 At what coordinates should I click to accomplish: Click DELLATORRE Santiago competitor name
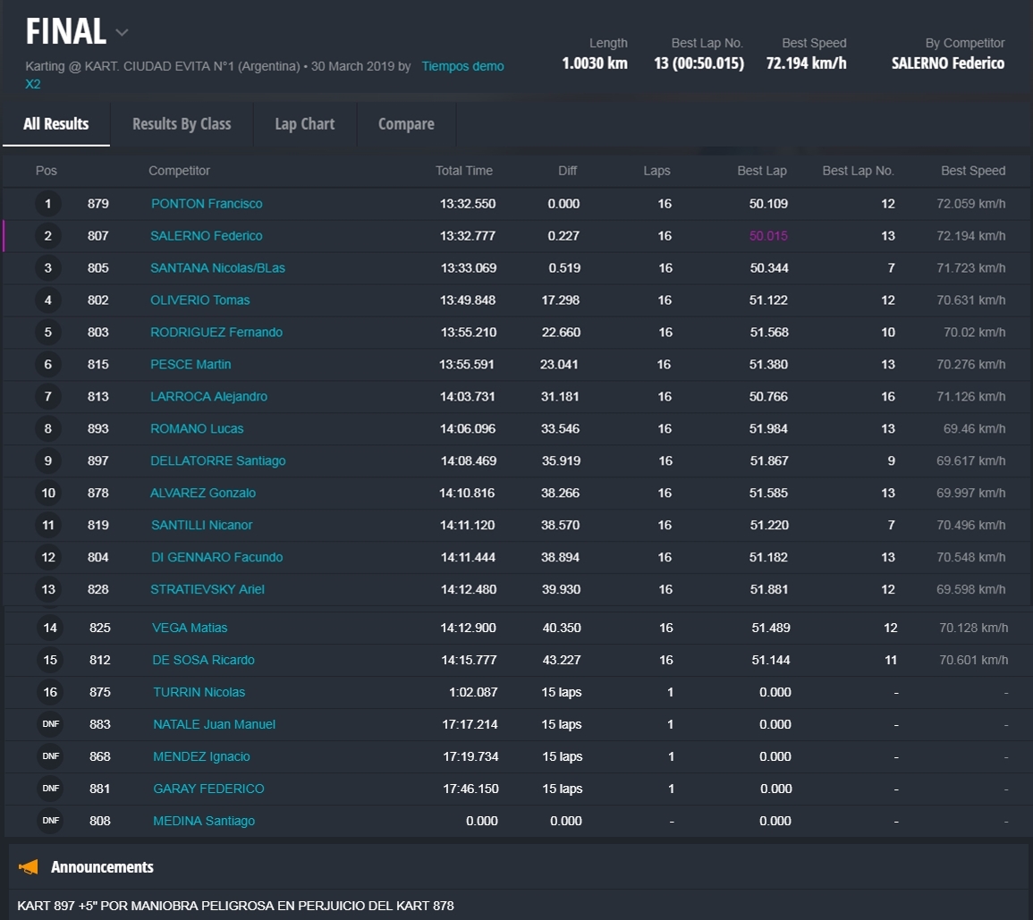click(x=217, y=461)
